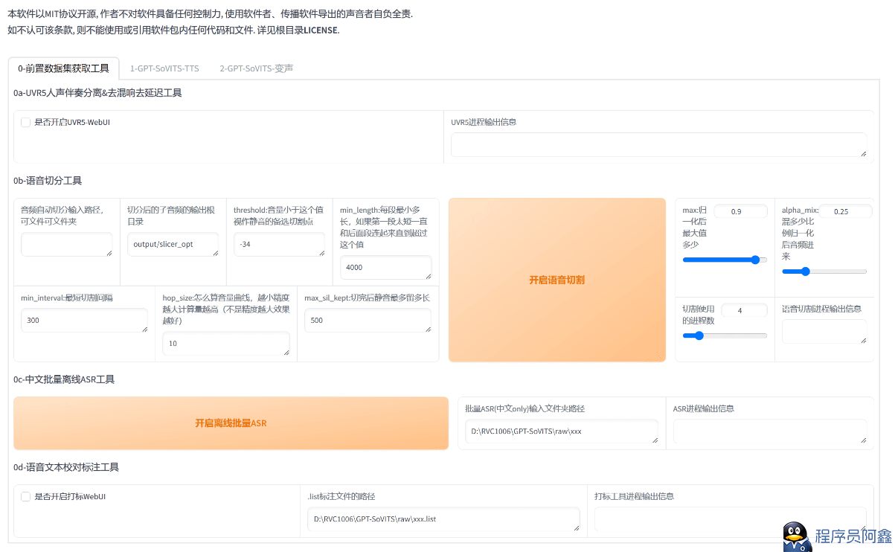Open the 2-GPT-SoVITS-变声 tab

click(x=256, y=68)
